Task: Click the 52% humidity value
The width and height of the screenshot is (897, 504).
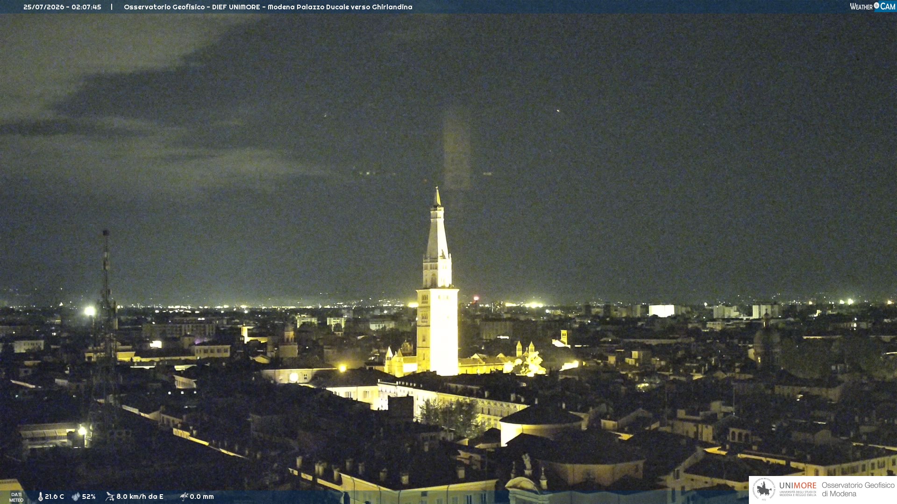Action: [x=89, y=497]
